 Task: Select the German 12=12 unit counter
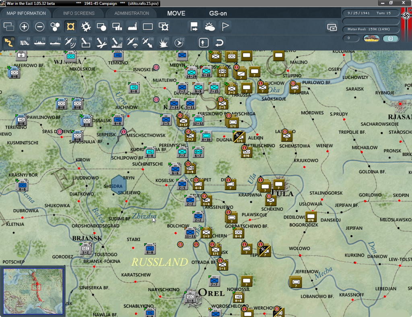198,120
